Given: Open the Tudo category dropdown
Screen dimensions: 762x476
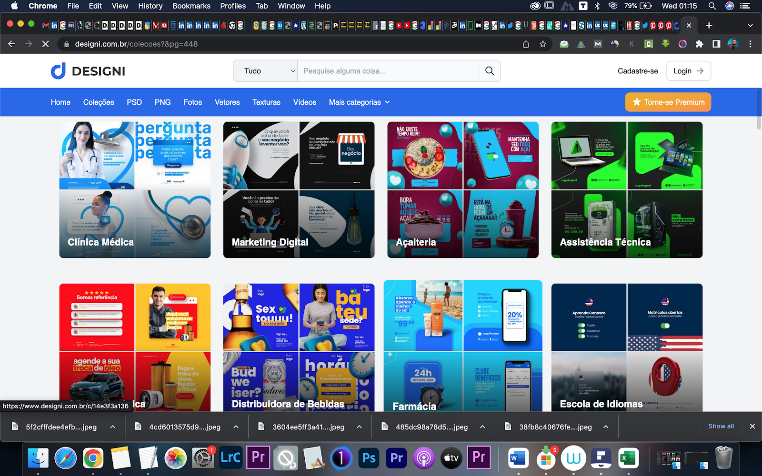Looking at the screenshot, I should (x=265, y=71).
